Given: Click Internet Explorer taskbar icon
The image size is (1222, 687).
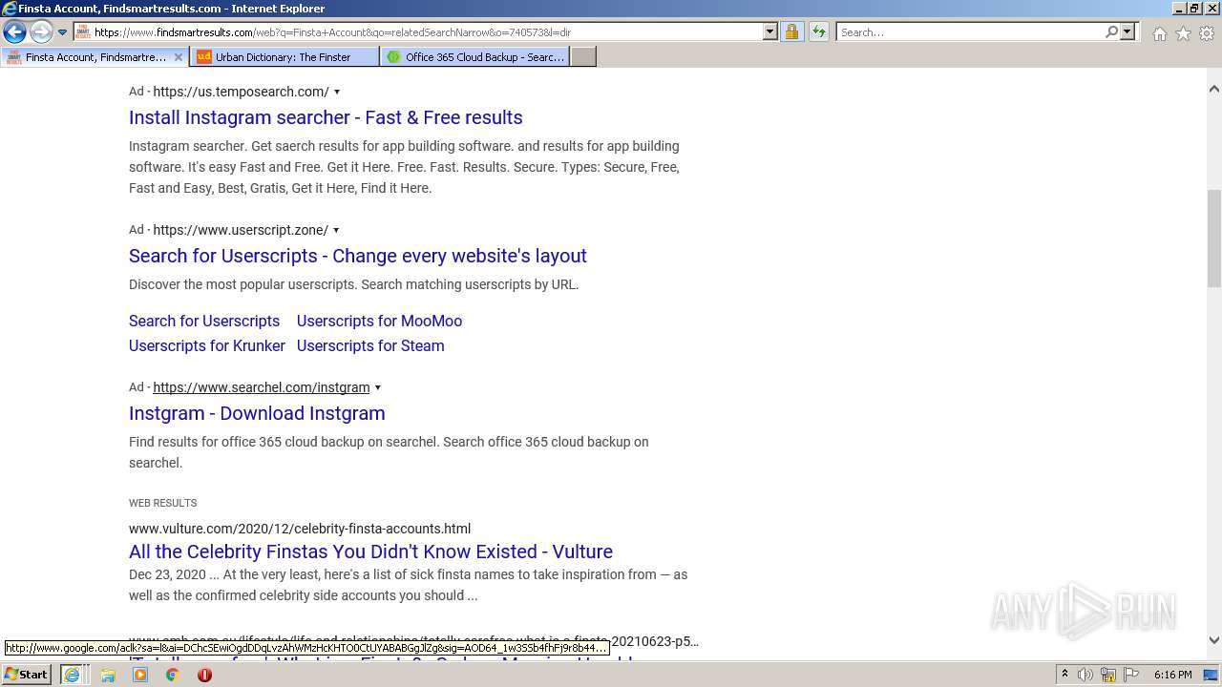Looking at the screenshot, I should click(72, 675).
